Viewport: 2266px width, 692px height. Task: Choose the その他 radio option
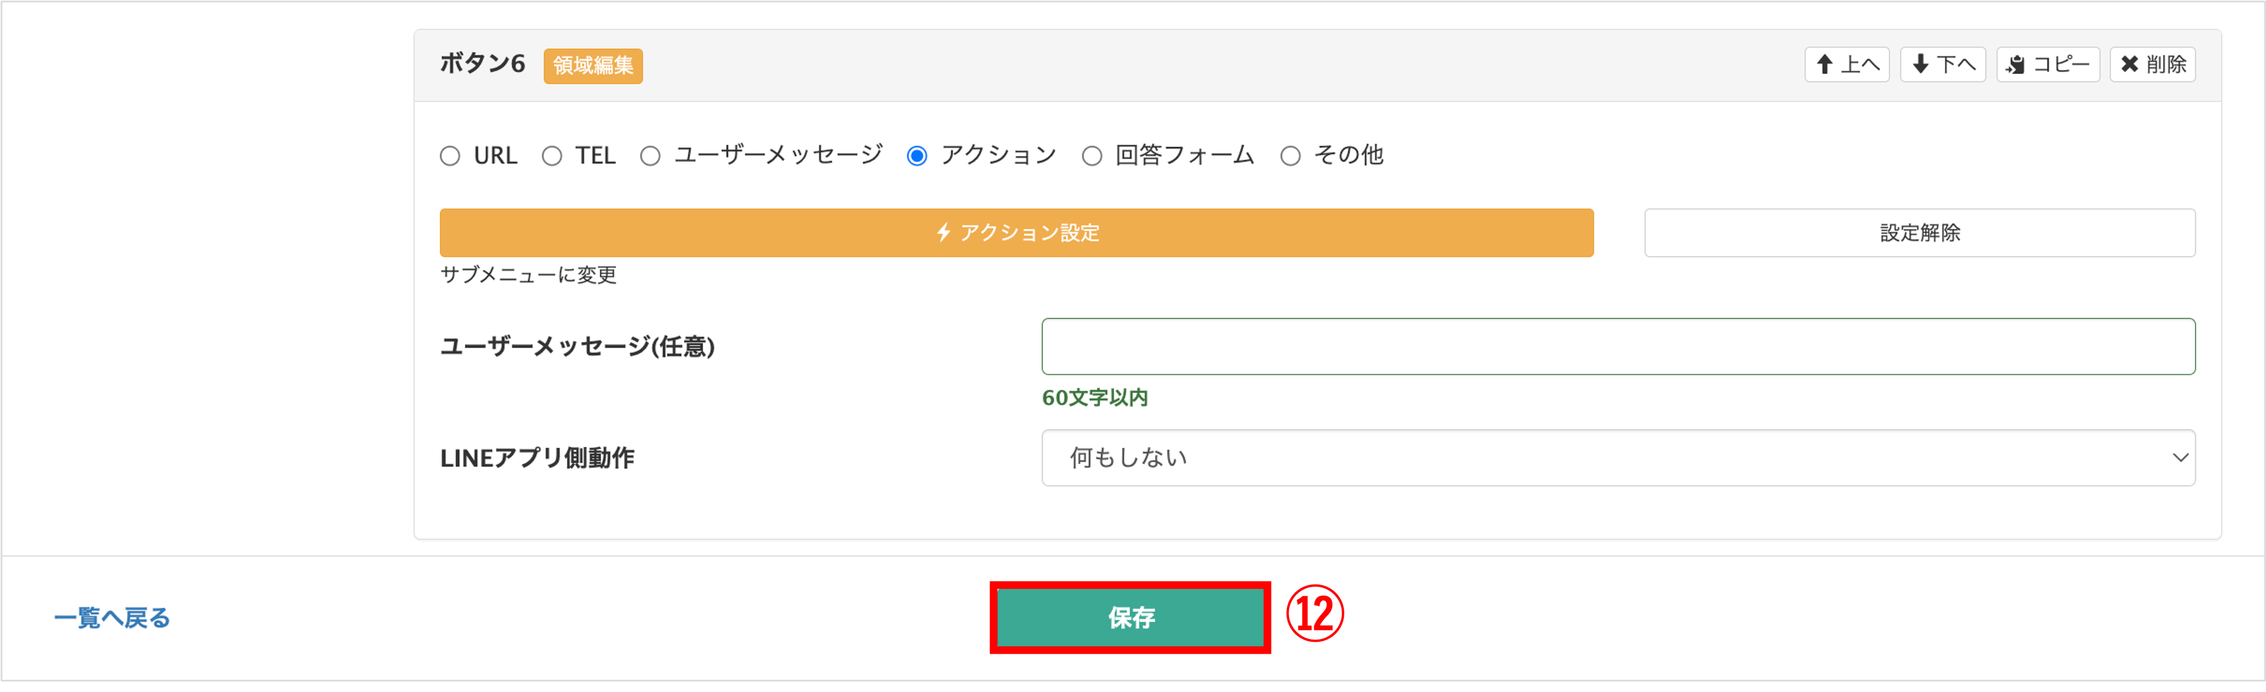coord(1291,156)
